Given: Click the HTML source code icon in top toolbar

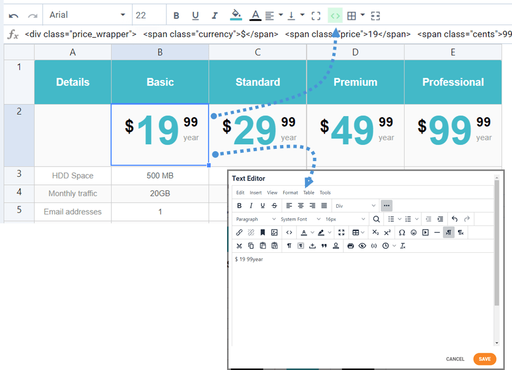Looking at the screenshot, I should pos(335,16).
